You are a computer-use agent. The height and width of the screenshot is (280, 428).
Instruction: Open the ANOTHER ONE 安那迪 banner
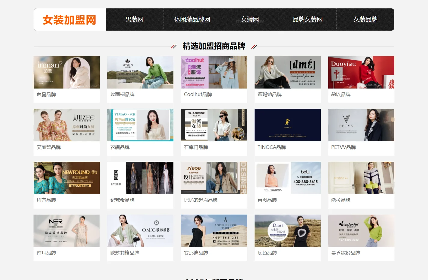pyautogui.click(x=214, y=231)
